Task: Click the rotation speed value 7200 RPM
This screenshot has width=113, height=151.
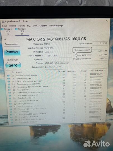Action: coord(102,51)
